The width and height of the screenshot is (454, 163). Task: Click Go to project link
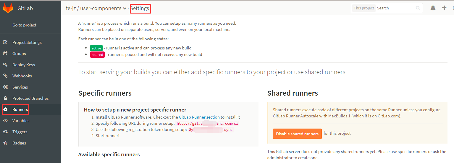[24, 25]
